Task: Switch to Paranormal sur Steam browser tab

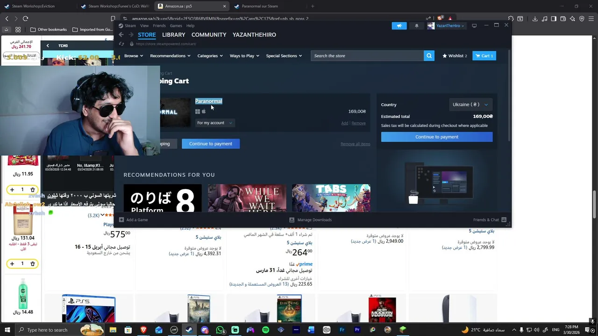Action: (268, 6)
